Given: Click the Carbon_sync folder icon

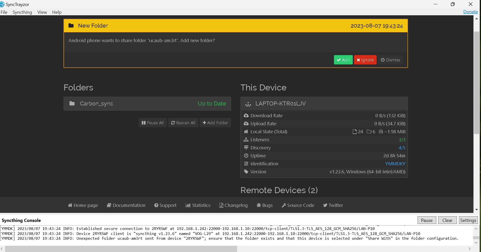Looking at the screenshot, I should pyautogui.click(x=72, y=103).
